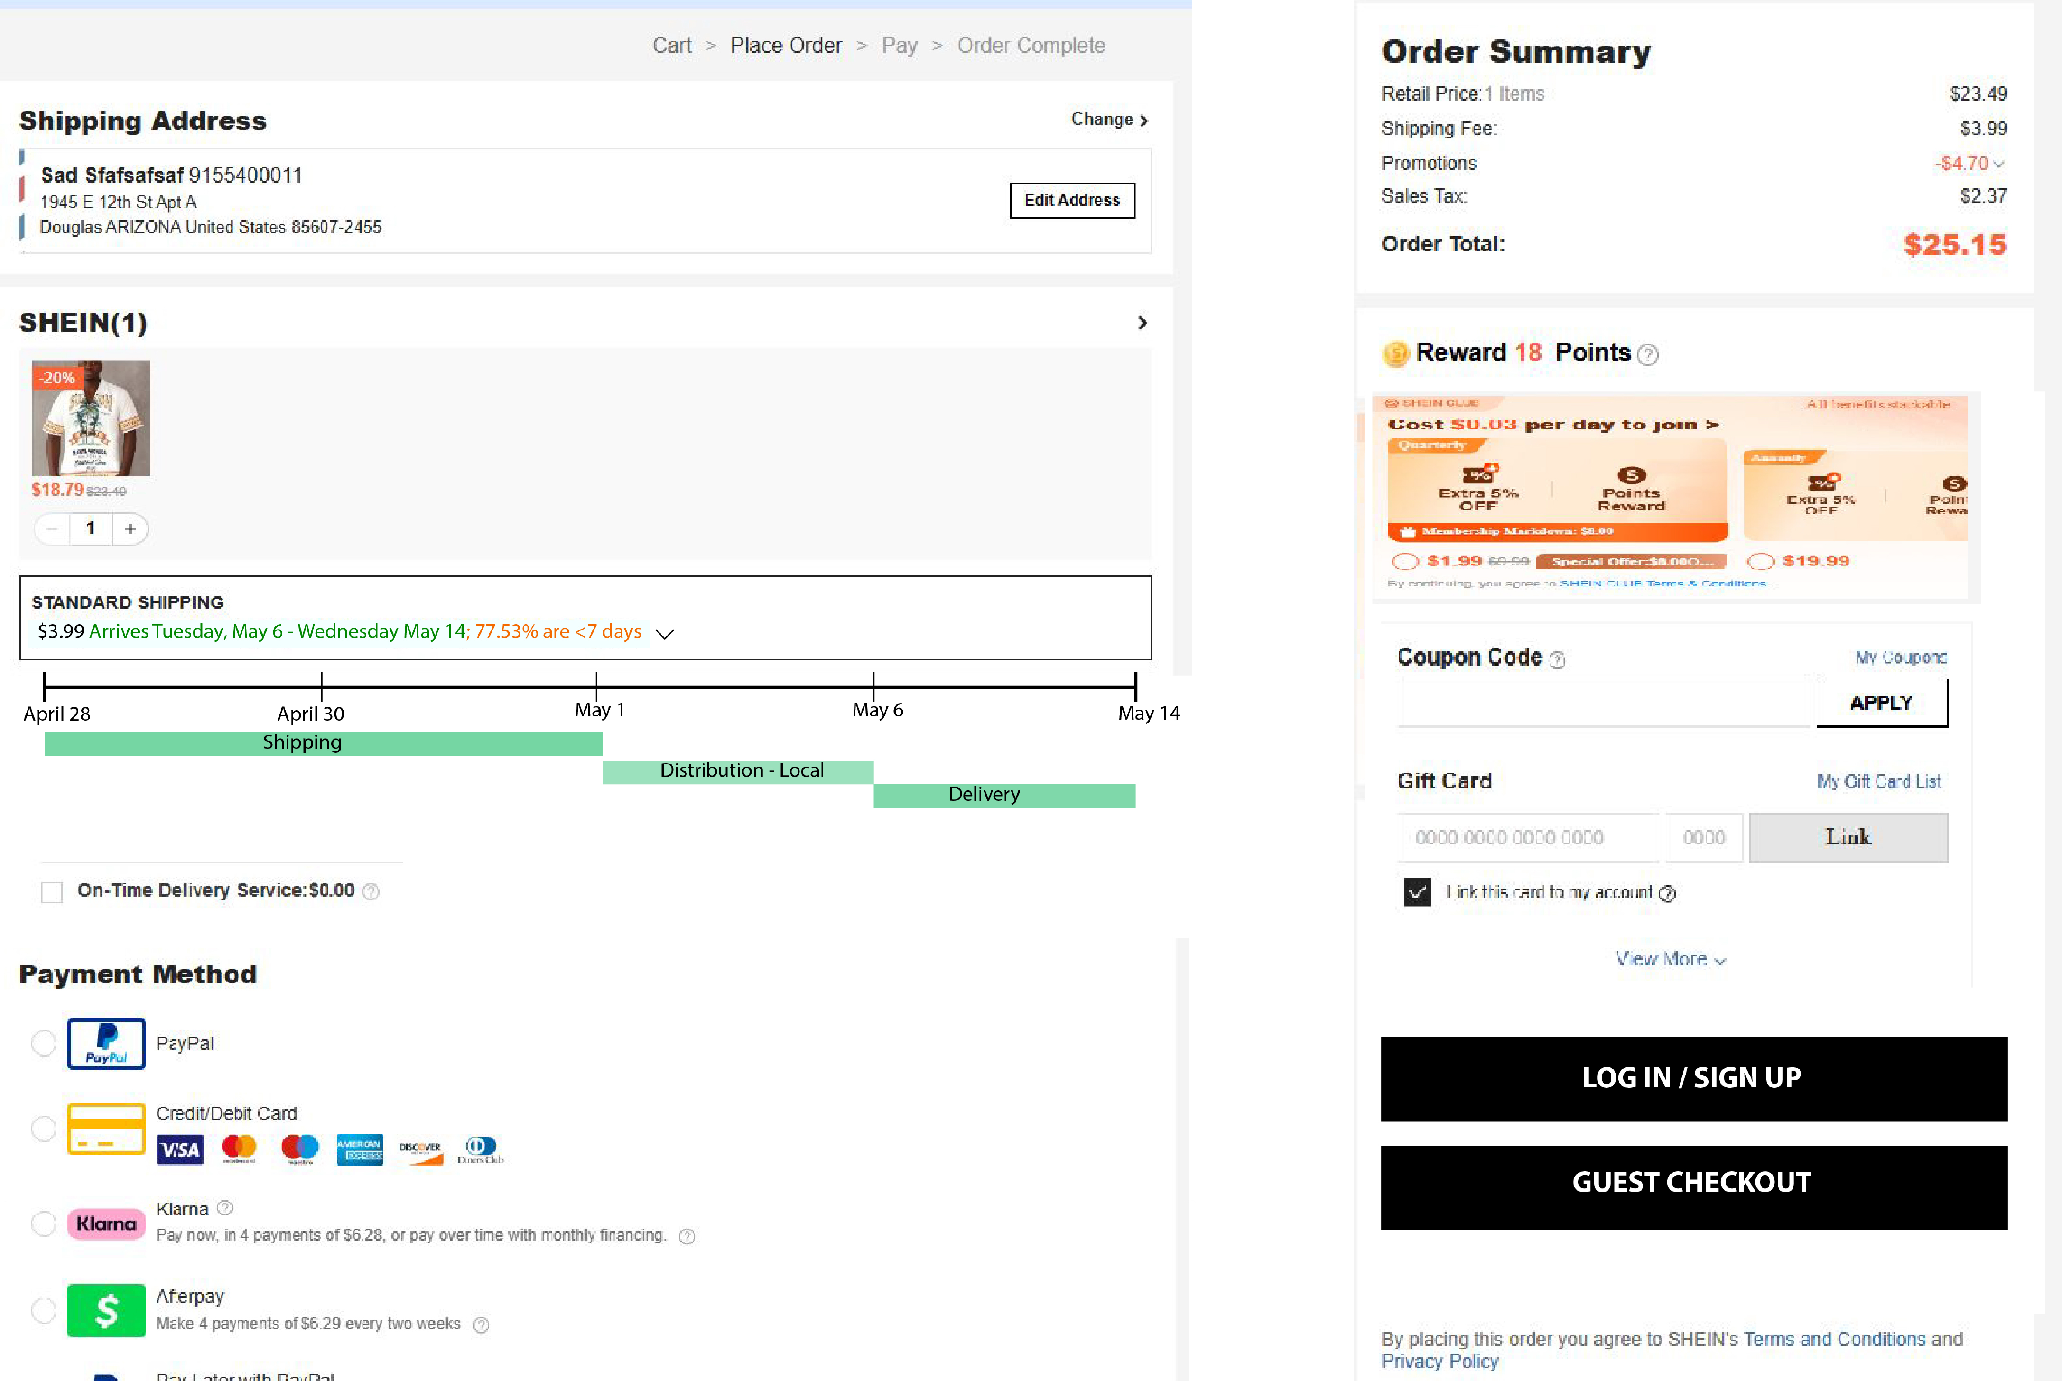This screenshot has width=2062, height=1381.
Task: Enable On-Time Delivery Service checkbox
Action: tap(52, 892)
